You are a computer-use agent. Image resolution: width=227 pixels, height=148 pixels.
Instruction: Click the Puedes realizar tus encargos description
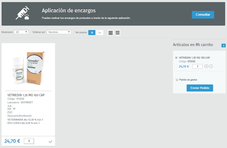tap(86, 18)
